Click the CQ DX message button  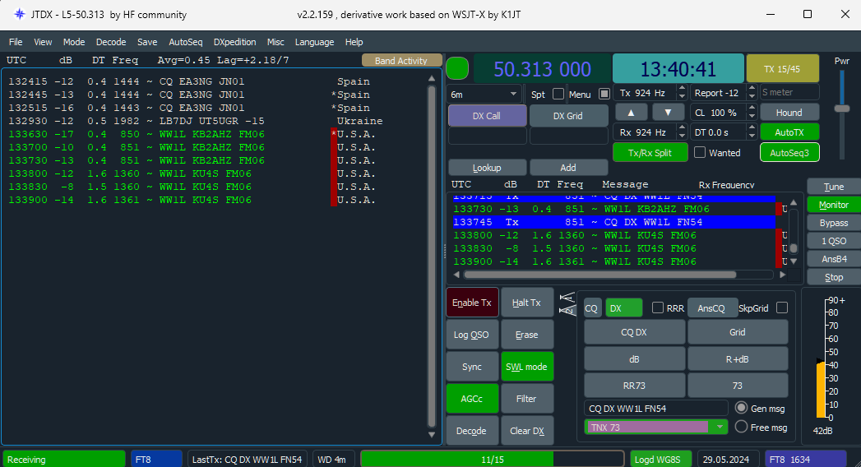click(x=634, y=332)
